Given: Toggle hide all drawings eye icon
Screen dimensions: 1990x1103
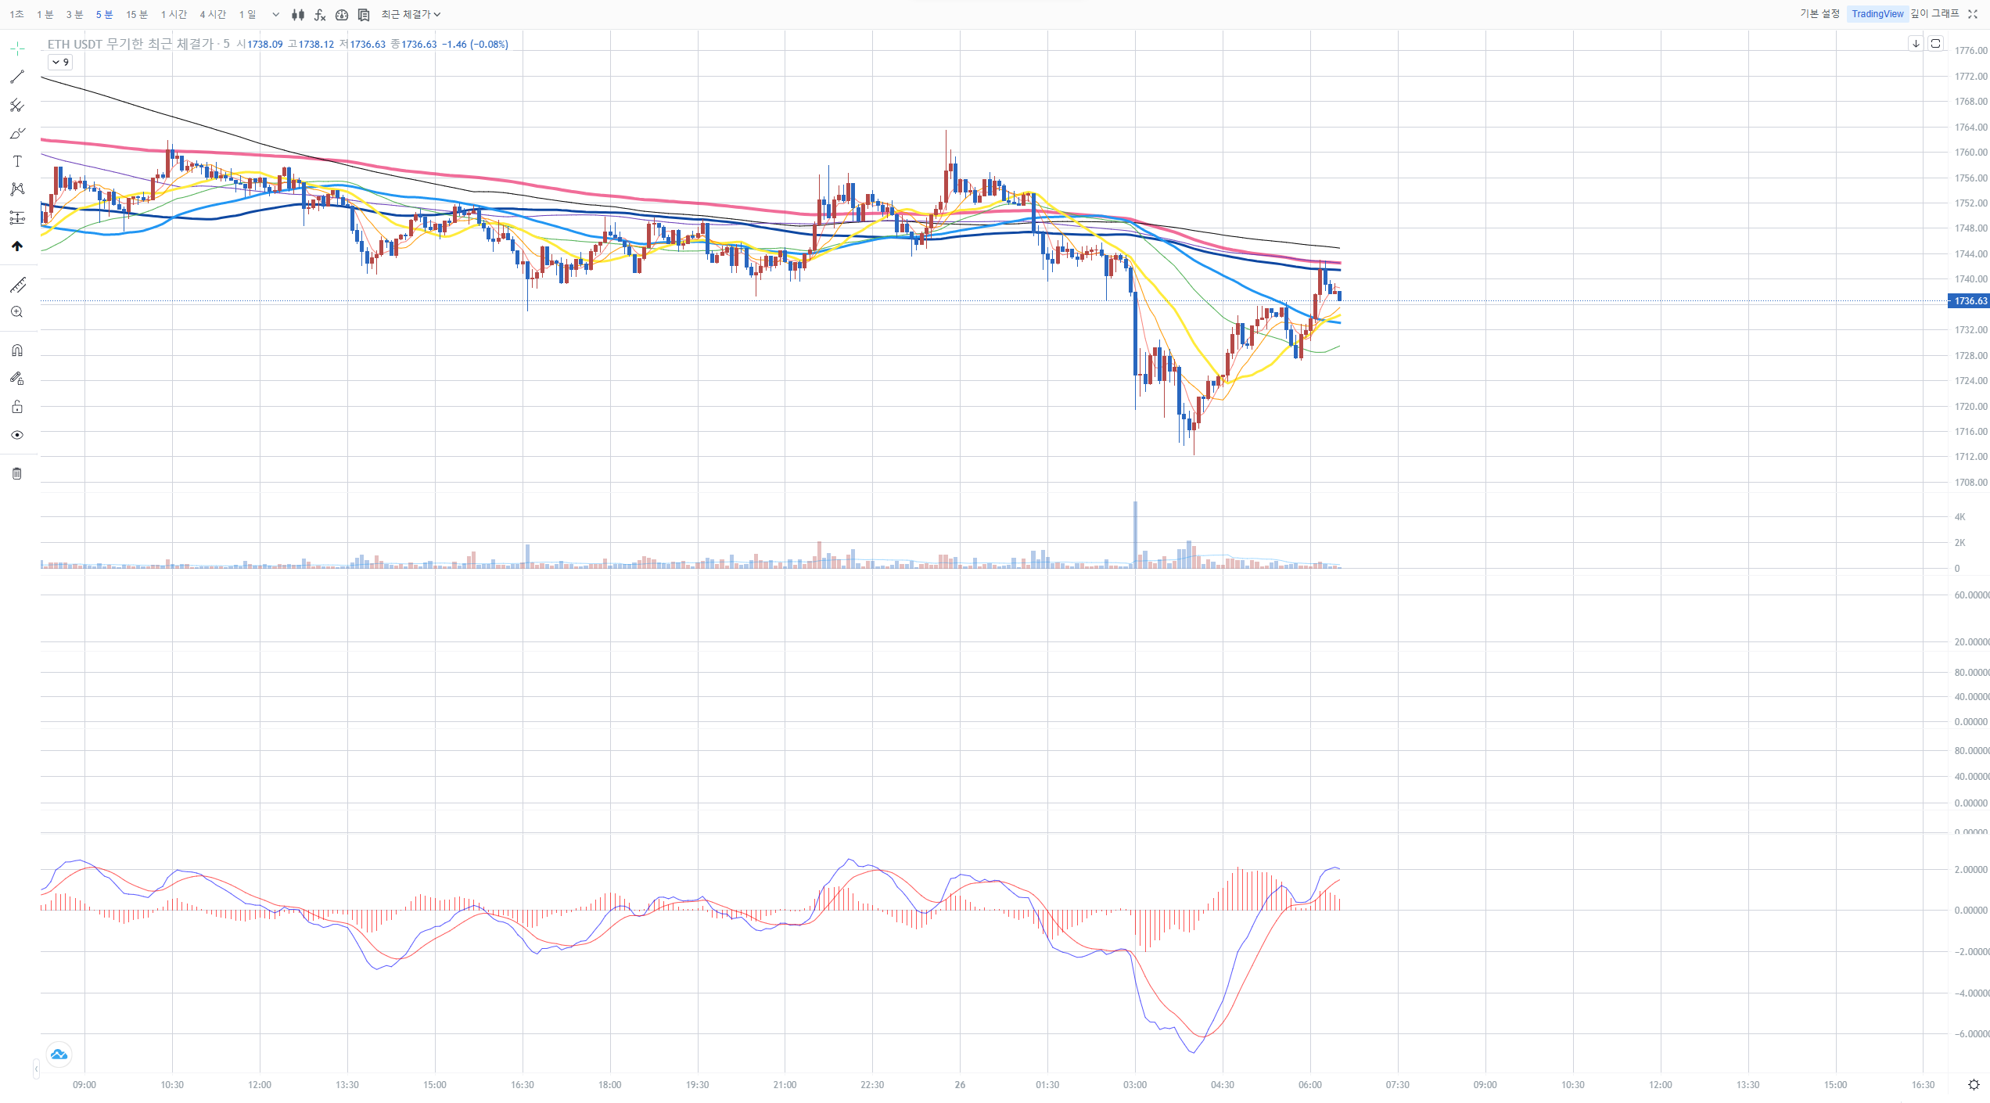Looking at the screenshot, I should pos(17,435).
